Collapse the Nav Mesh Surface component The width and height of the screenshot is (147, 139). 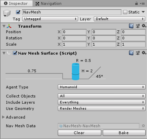(x=4, y=53)
